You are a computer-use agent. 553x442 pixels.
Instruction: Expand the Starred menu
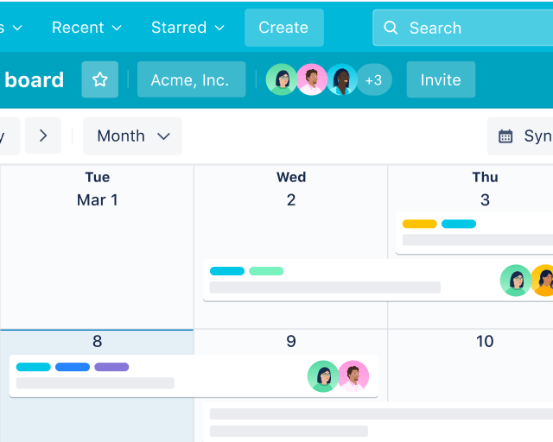[188, 28]
